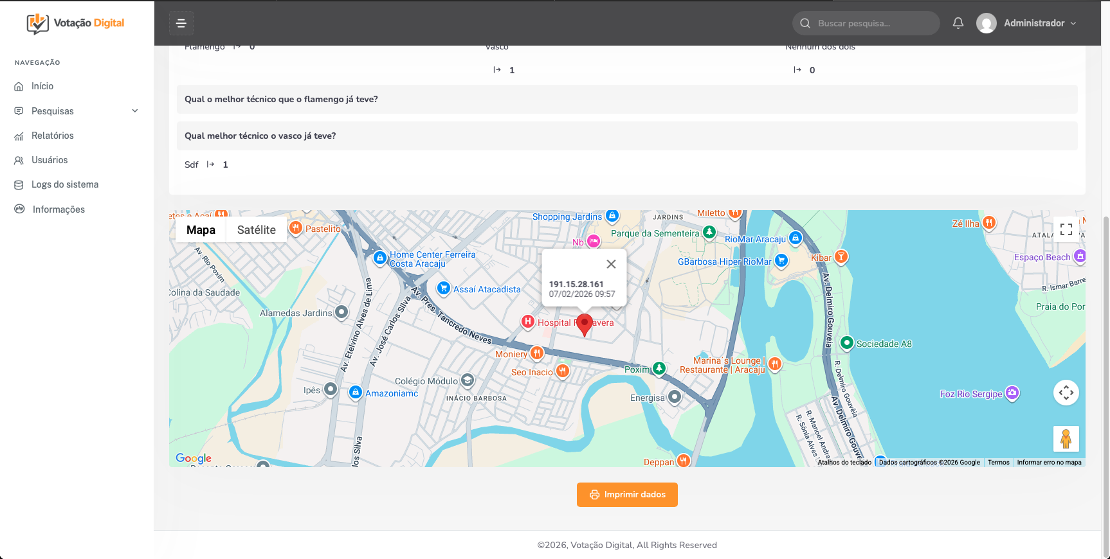Switch map to Satélite view

pyautogui.click(x=256, y=230)
